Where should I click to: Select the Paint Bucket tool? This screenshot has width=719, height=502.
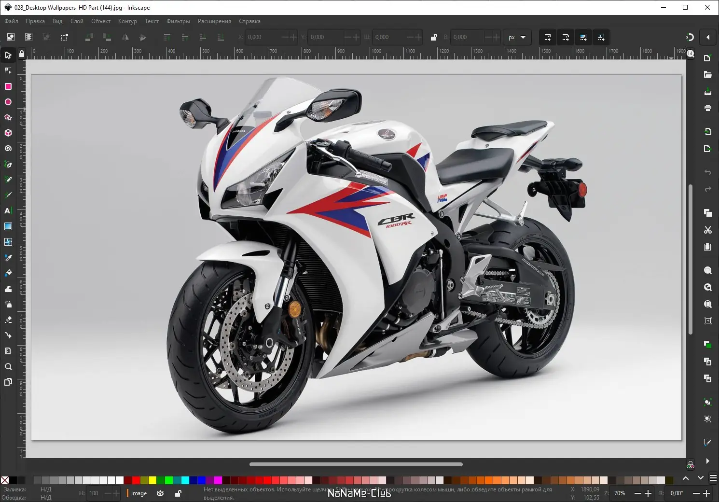click(8, 273)
